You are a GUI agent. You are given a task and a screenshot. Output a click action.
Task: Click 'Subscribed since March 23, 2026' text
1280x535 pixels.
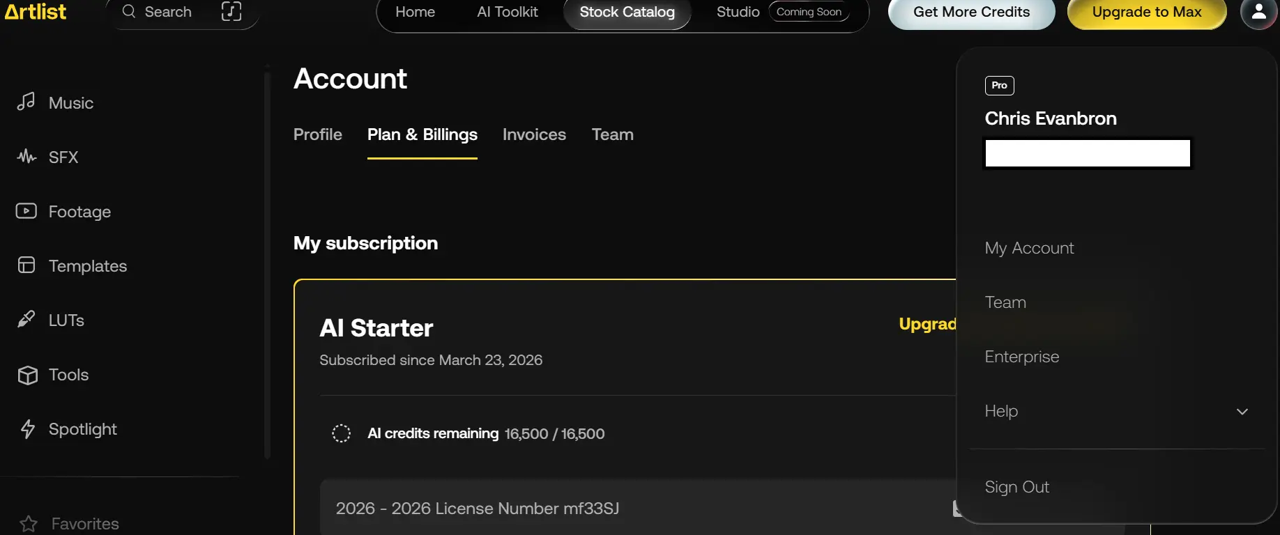pyautogui.click(x=431, y=360)
